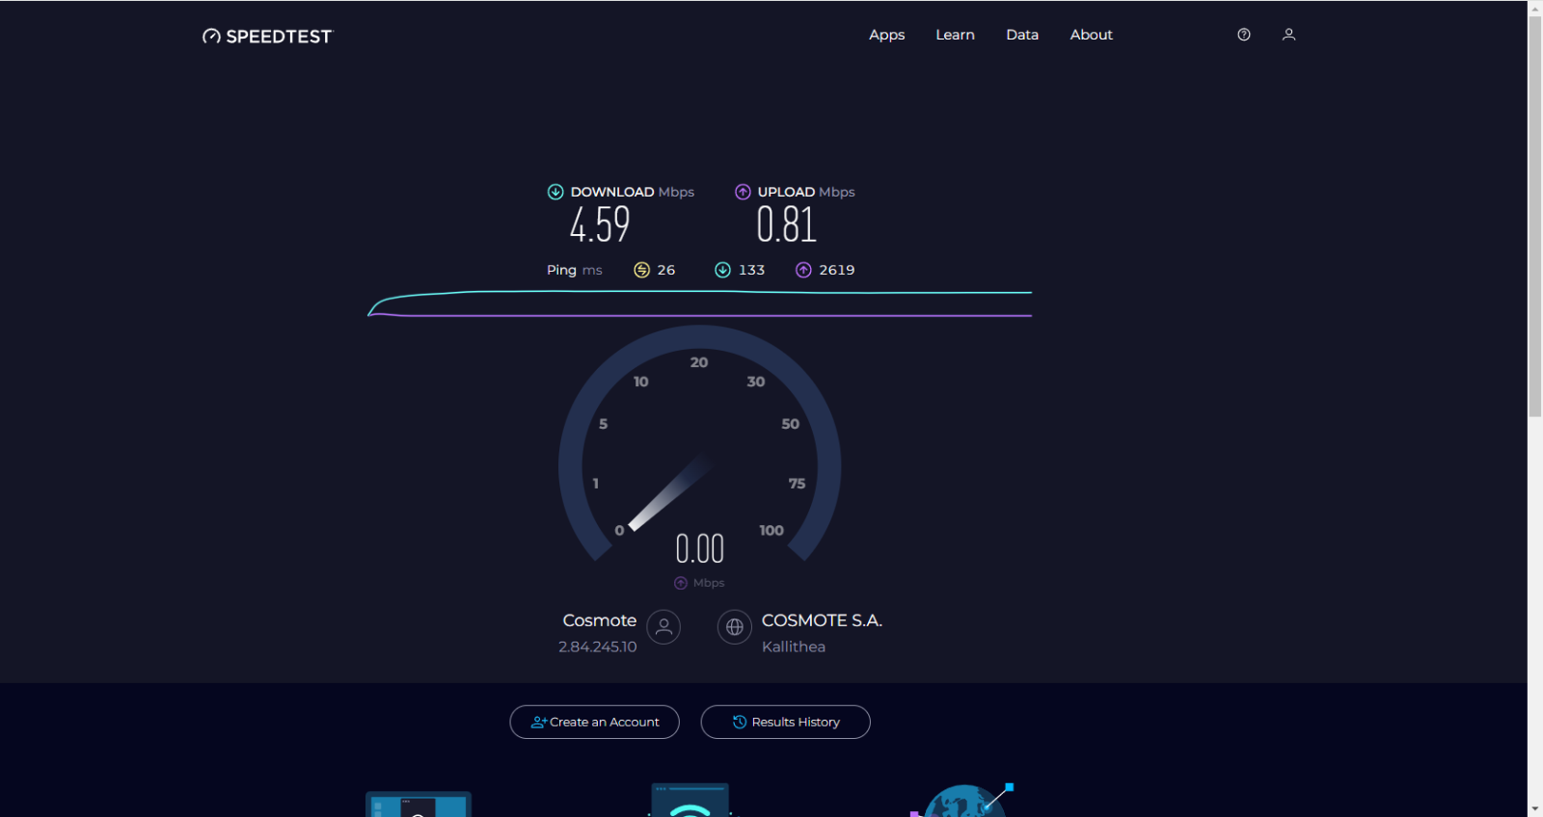
Task: Click the COSMOTE S.A. server name
Action: pos(822,620)
